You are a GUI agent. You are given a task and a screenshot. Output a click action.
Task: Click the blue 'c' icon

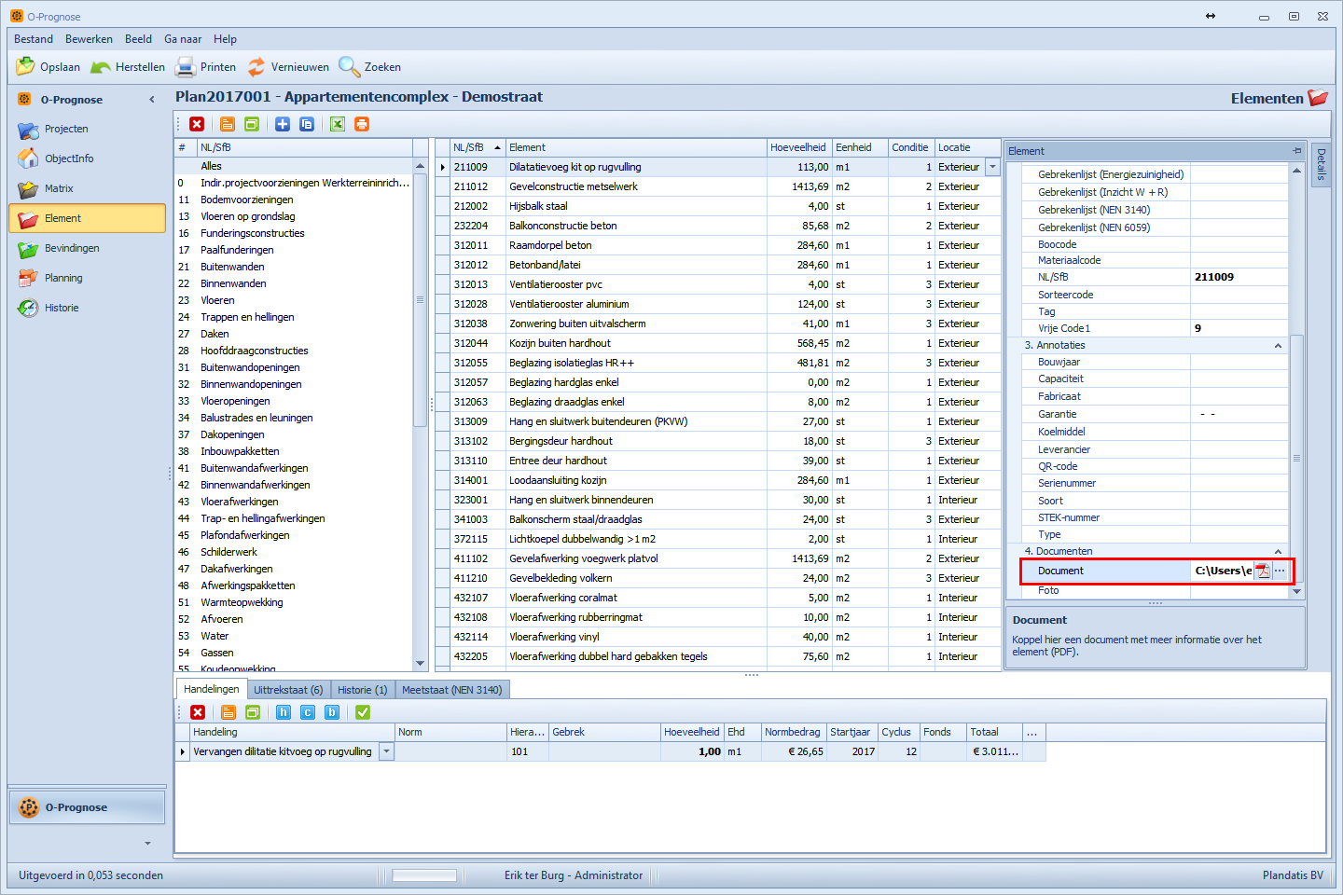pyautogui.click(x=308, y=712)
